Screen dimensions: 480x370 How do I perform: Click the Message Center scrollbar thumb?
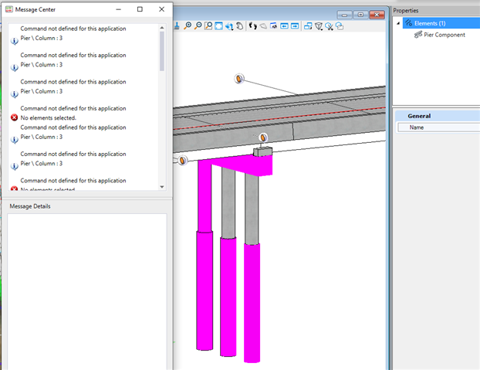point(162,51)
